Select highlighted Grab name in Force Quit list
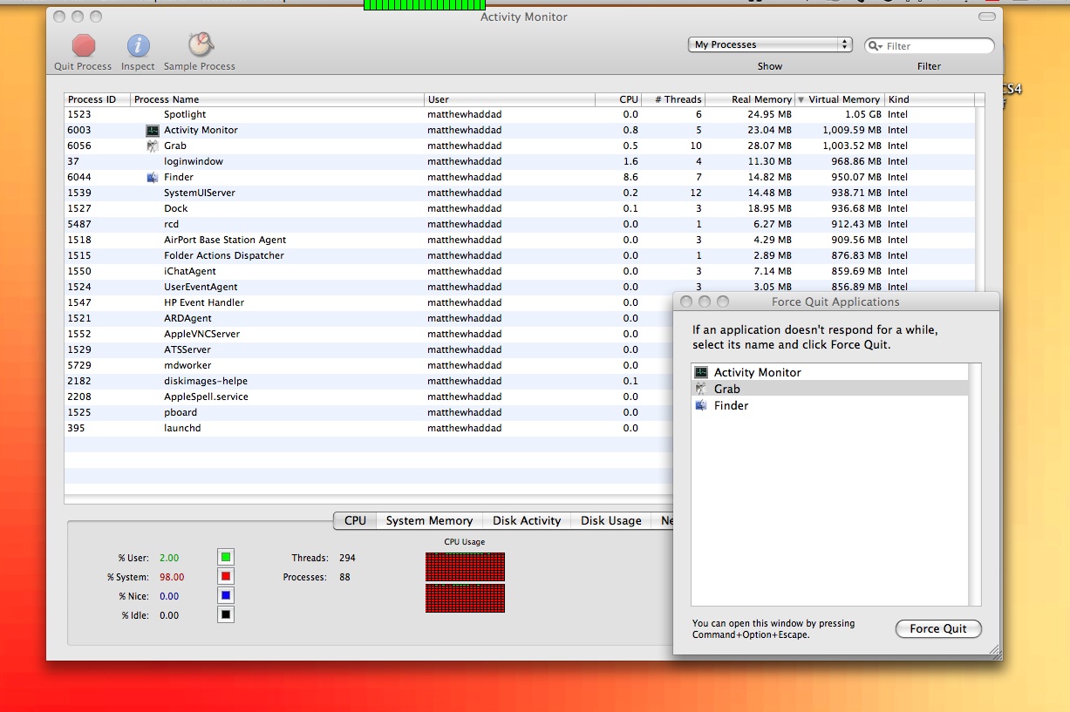Image resolution: width=1070 pixels, height=712 pixels. point(726,389)
